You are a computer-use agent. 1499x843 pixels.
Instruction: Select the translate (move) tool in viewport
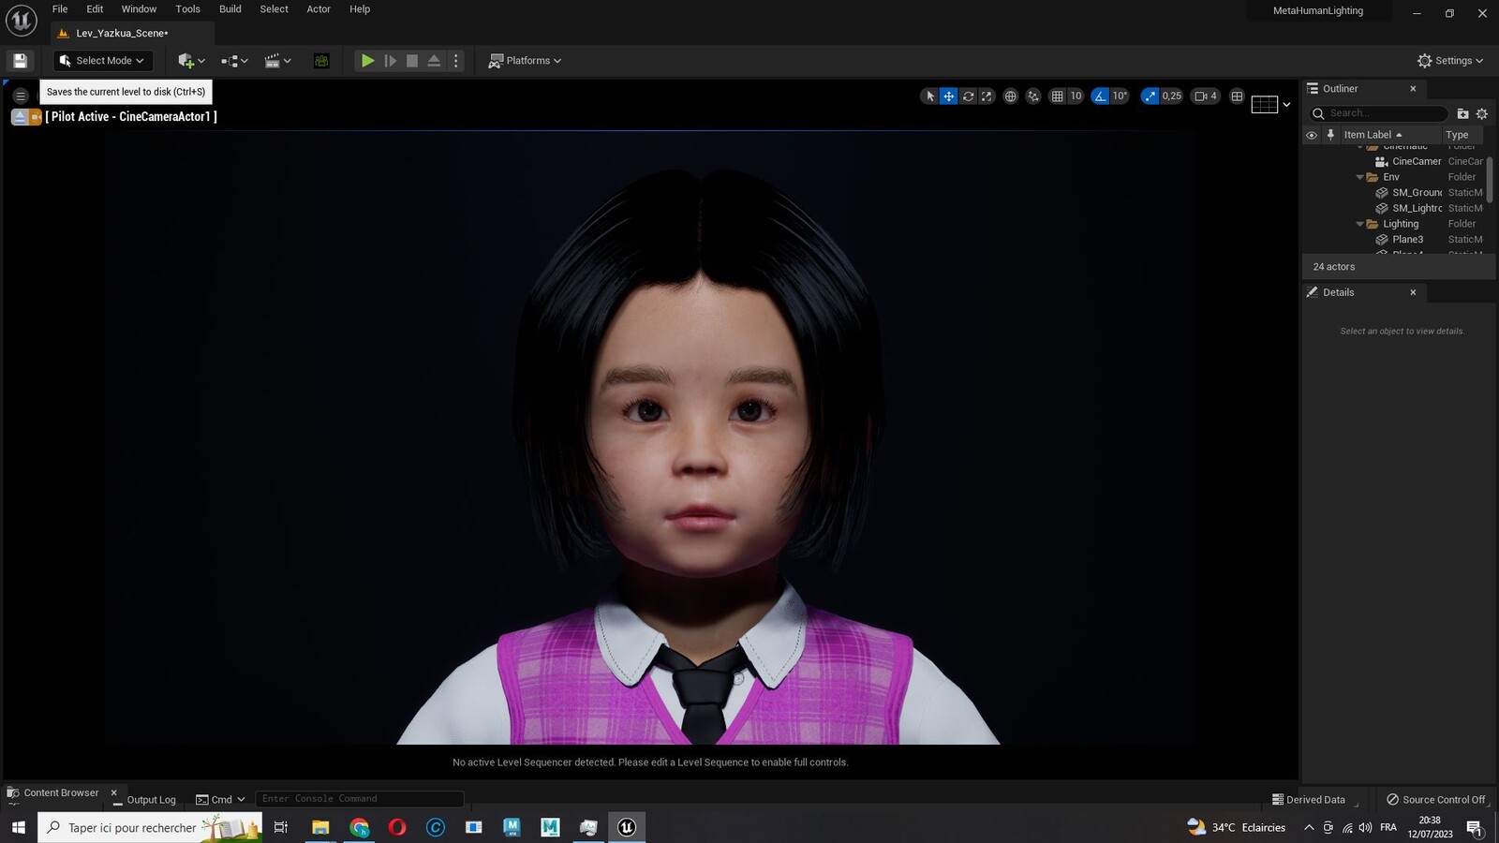[949, 96]
